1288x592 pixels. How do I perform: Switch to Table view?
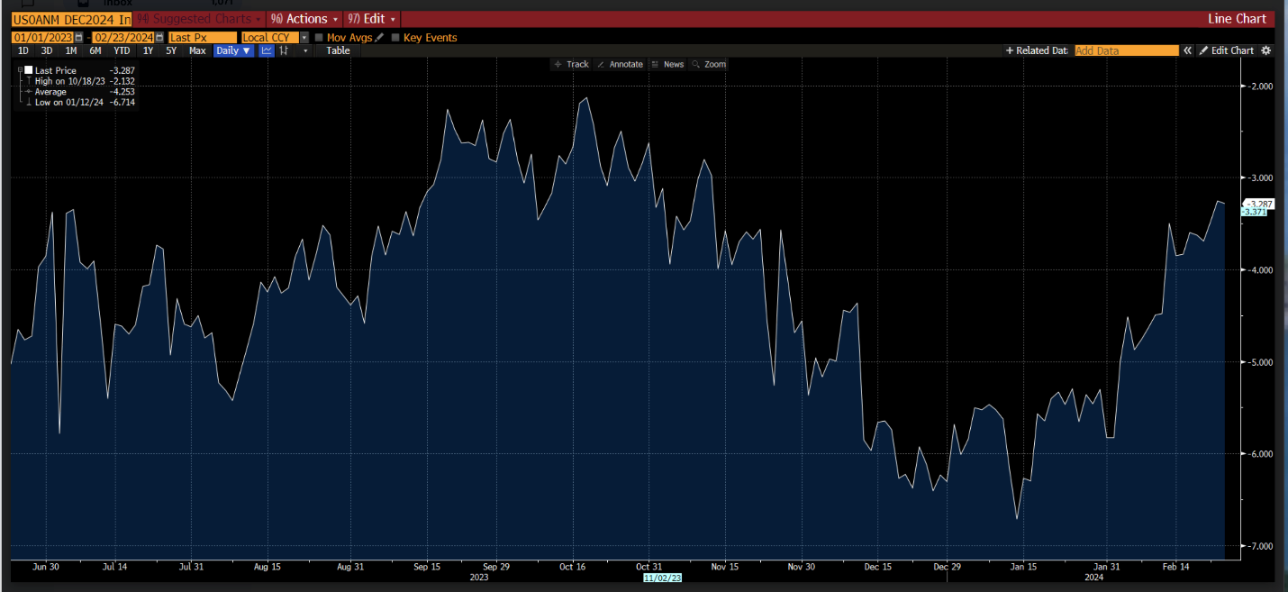coord(338,50)
